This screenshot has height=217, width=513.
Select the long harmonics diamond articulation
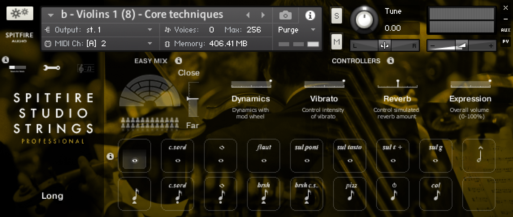coord(221,156)
